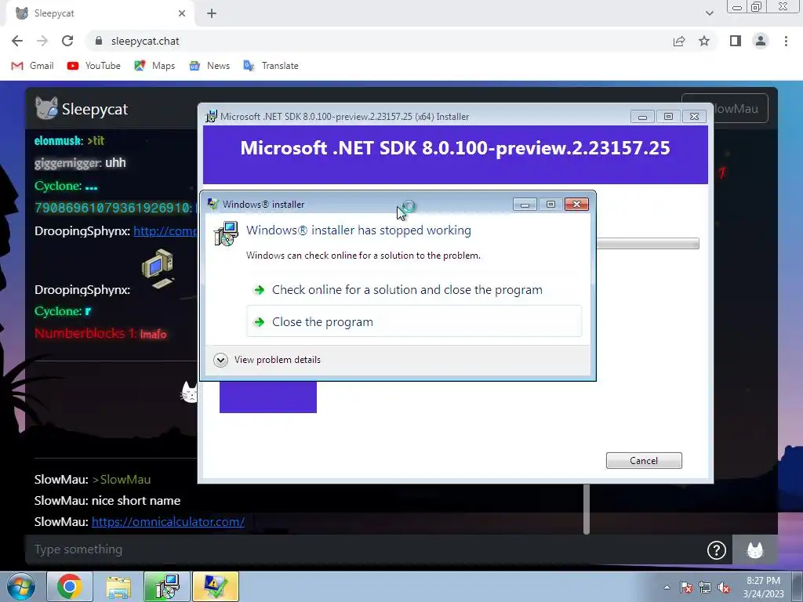Viewport: 803px width, 602px height.
Task: Open new Chrome tab with plus
Action: coord(212,13)
